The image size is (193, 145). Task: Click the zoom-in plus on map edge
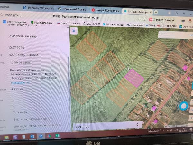(x=191, y=118)
